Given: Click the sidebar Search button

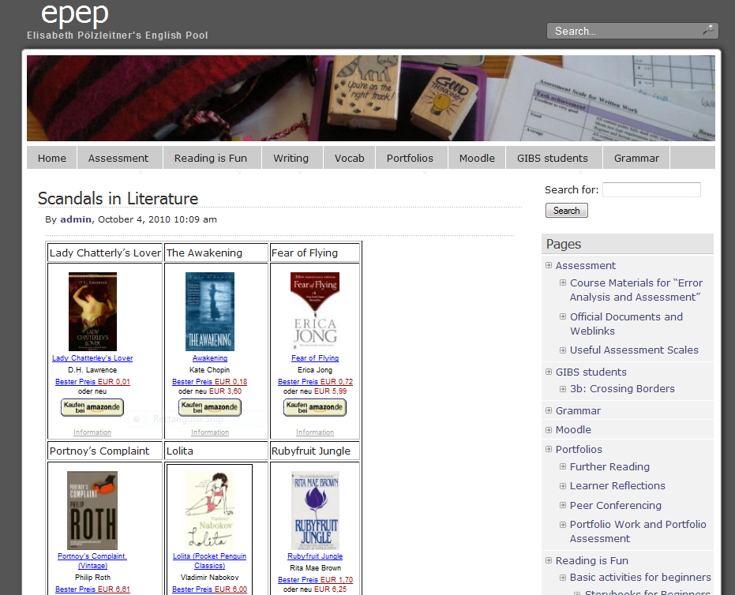Looking at the screenshot, I should [566, 211].
